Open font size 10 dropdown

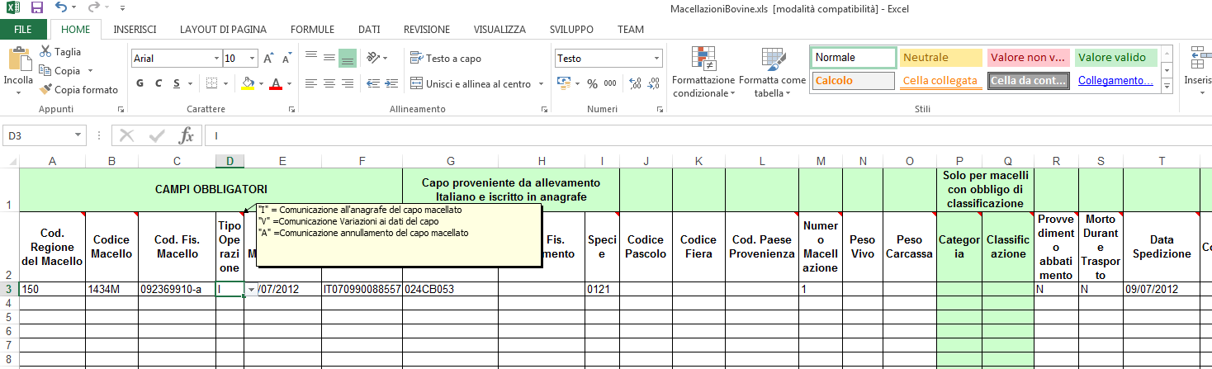pos(251,59)
